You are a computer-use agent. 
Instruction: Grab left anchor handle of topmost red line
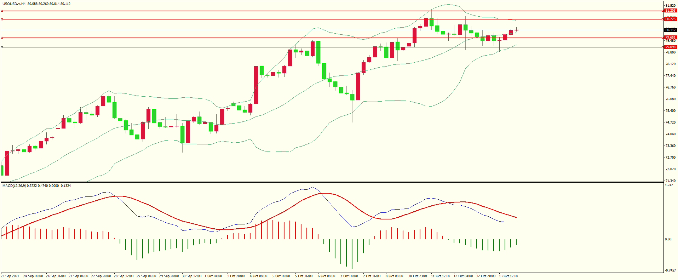(x=2, y=11)
